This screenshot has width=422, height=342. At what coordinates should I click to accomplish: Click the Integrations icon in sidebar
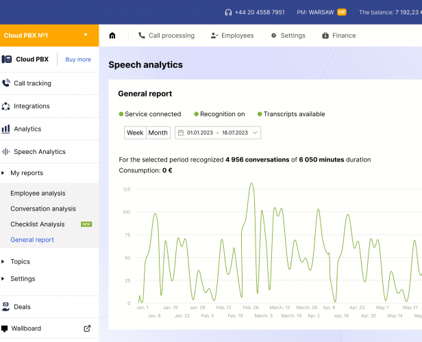click(x=6, y=106)
